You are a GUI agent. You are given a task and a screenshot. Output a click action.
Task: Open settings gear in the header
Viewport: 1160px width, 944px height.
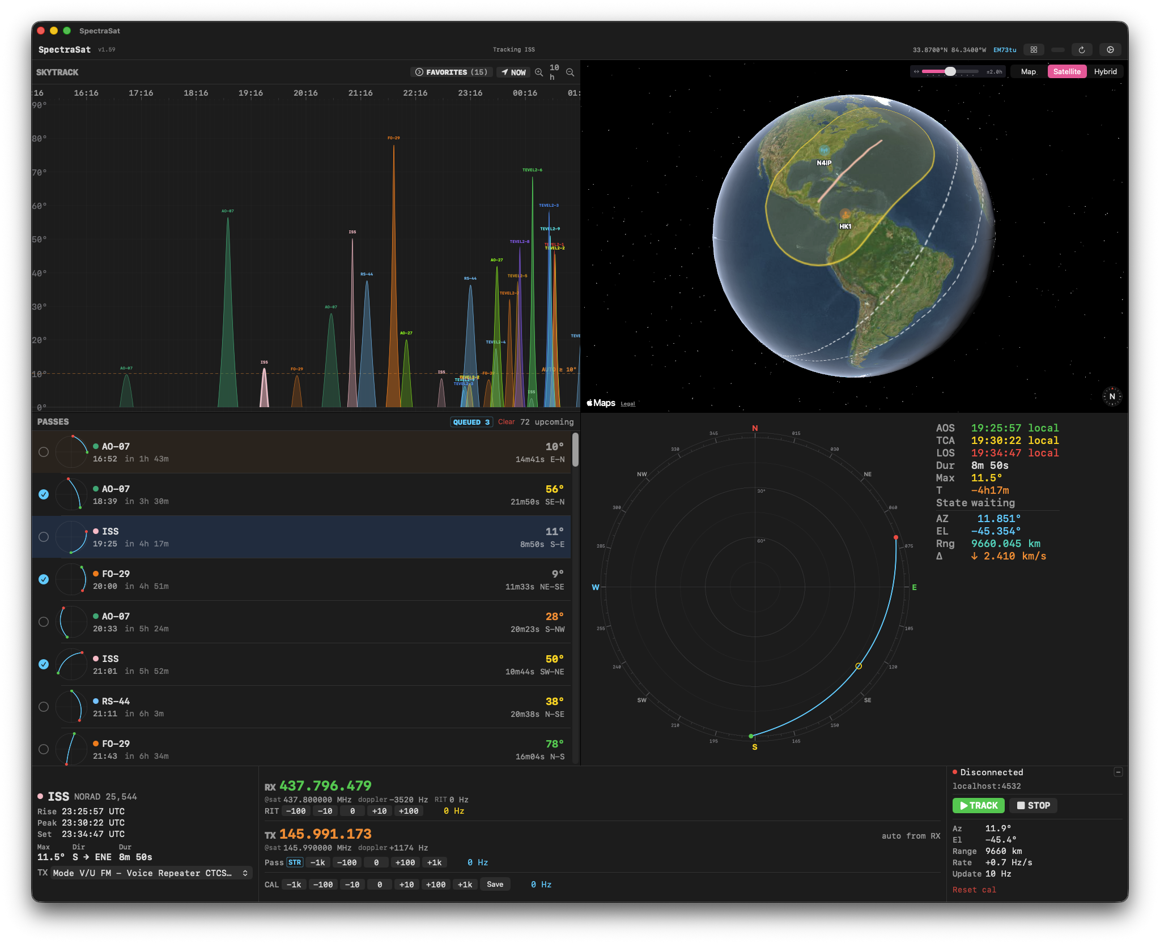[1110, 50]
